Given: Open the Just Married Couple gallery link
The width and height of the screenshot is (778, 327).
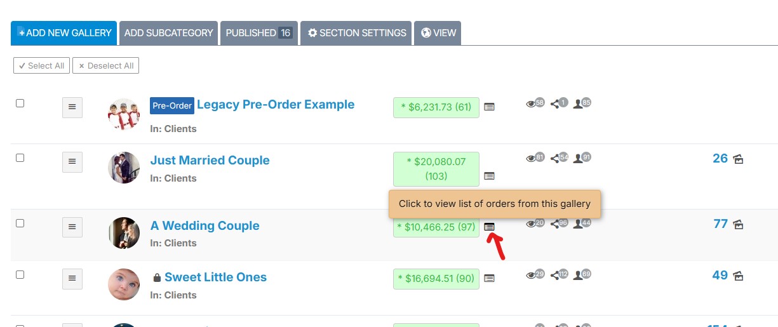Looking at the screenshot, I should tap(210, 161).
